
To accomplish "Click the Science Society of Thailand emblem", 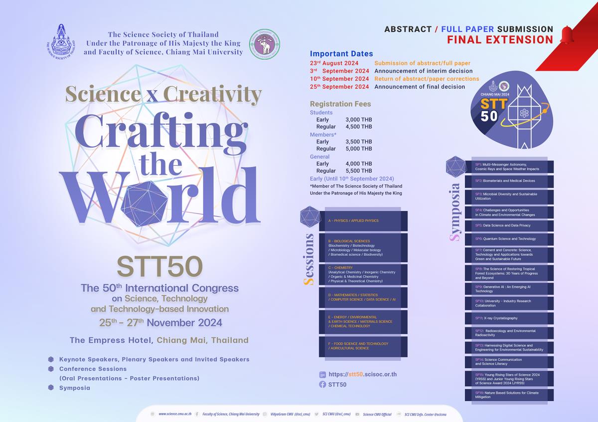I will click(x=60, y=39).
